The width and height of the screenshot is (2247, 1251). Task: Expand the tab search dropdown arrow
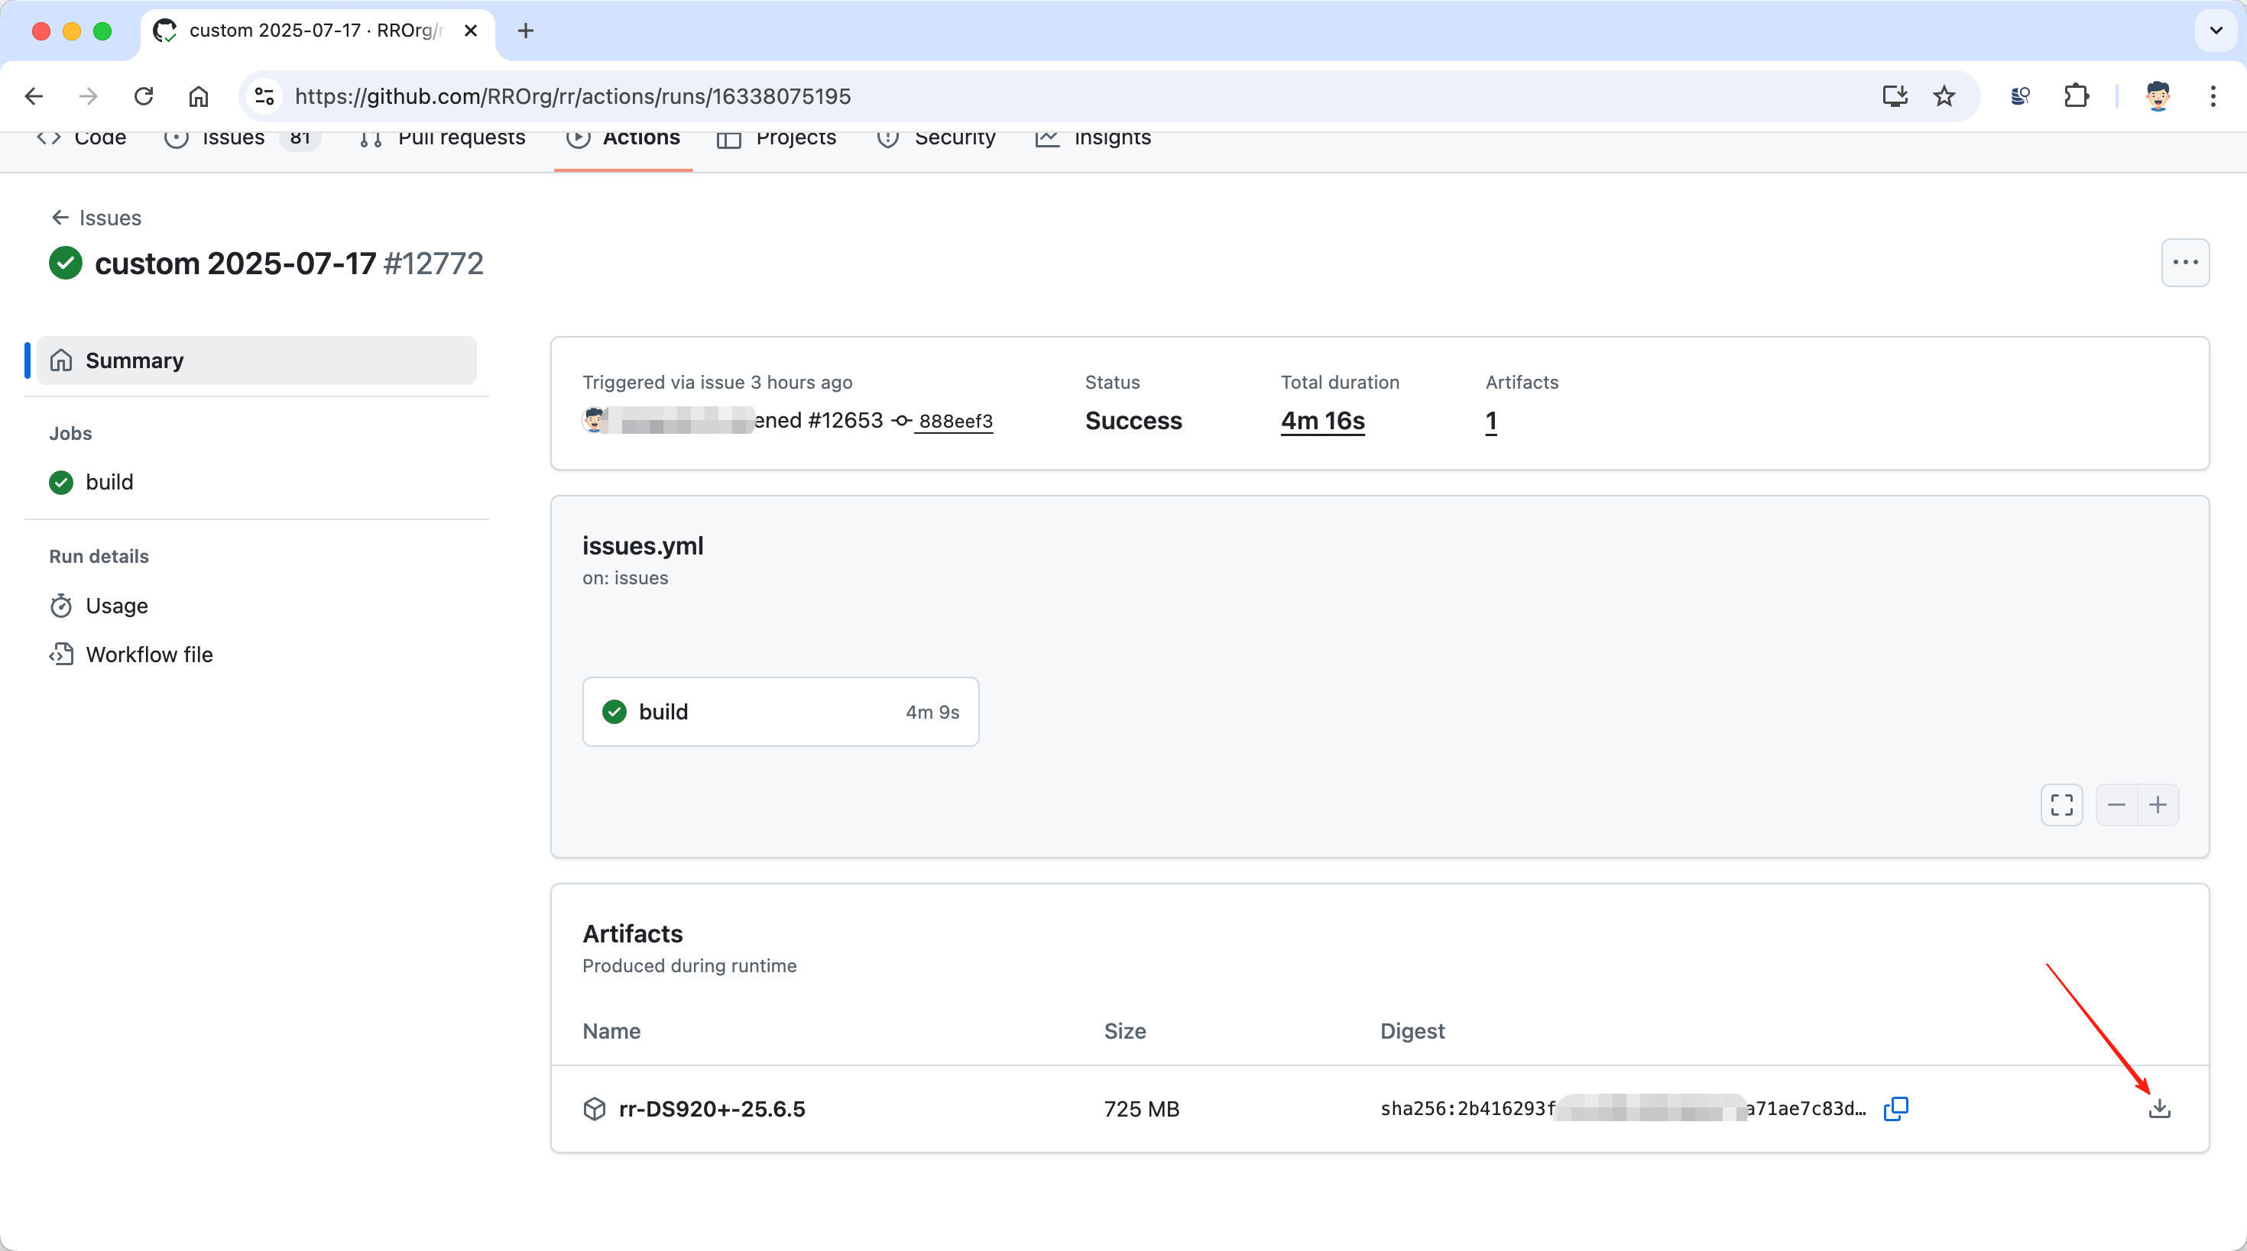(2216, 31)
